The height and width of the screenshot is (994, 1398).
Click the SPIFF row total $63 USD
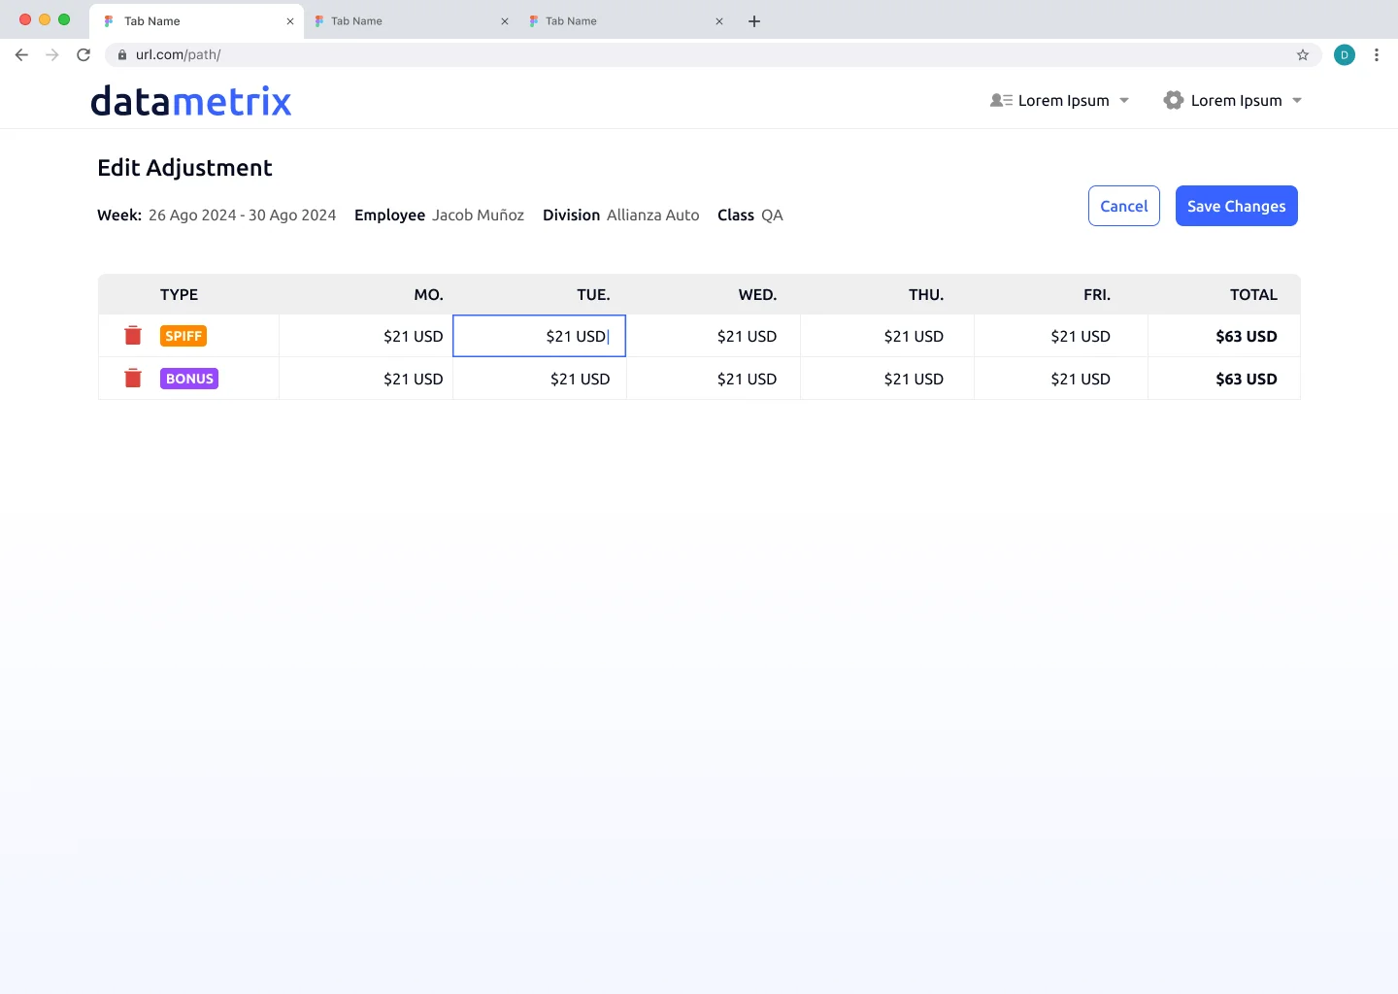[1247, 336]
